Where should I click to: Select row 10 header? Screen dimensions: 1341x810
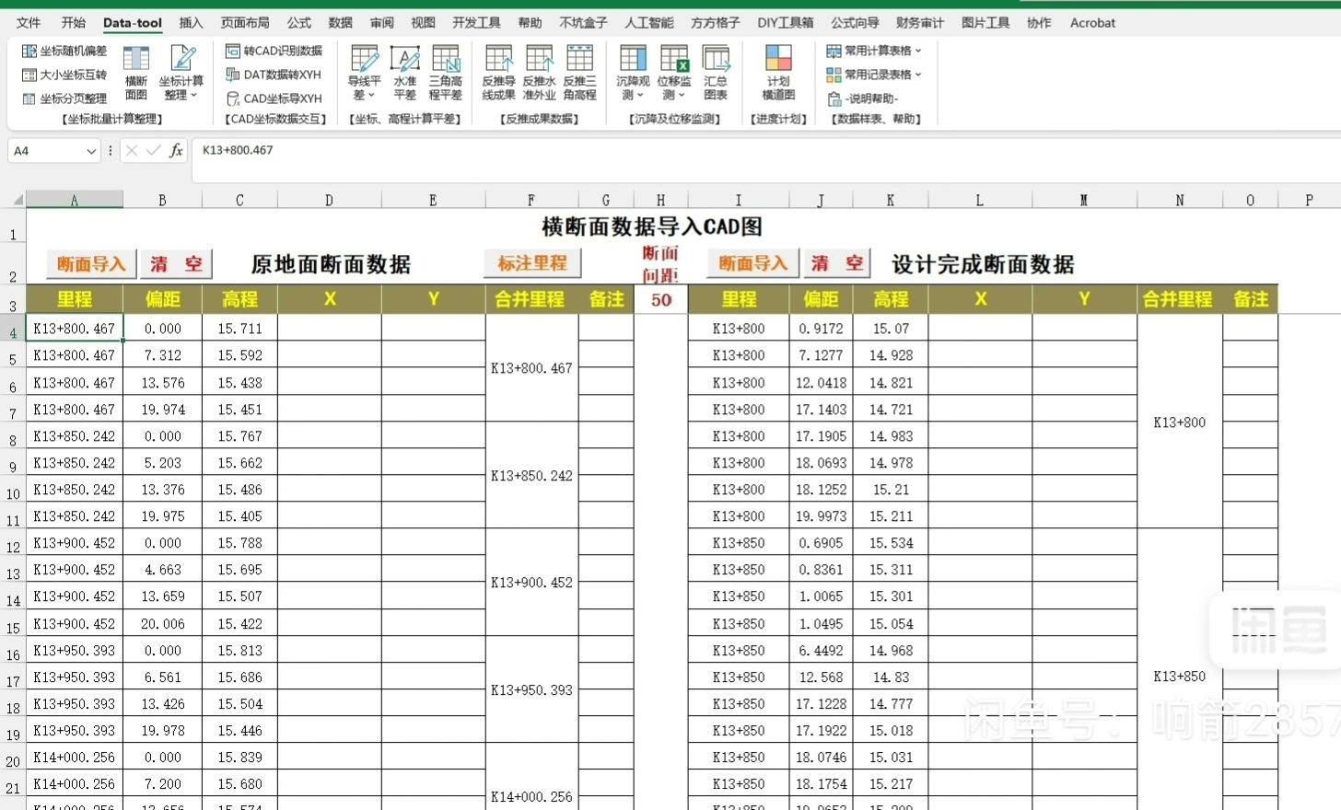tap(13, 490)
